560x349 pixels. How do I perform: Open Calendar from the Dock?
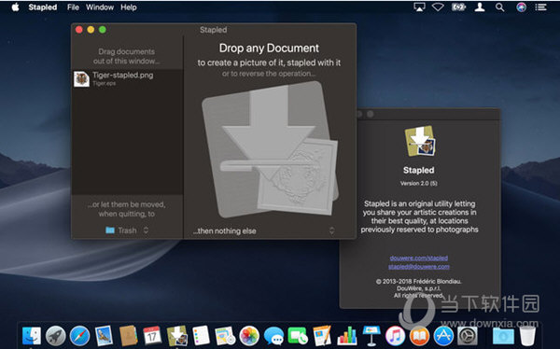pyautogui.click(x=152, y=336)
